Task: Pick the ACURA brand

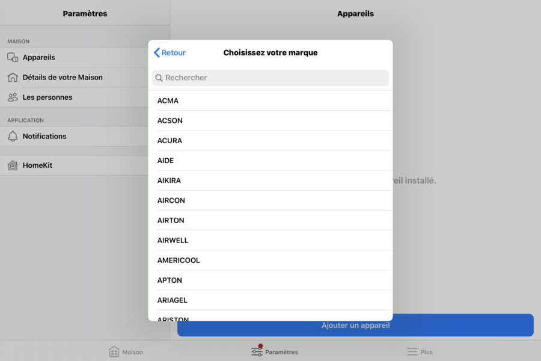Action: pos(270,141)
